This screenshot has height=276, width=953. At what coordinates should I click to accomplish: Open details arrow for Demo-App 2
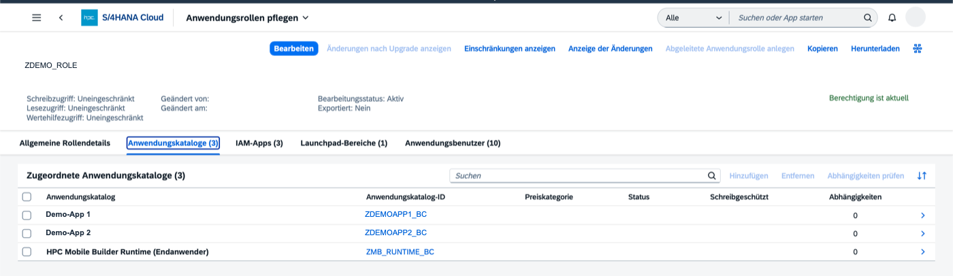(922, 233)
